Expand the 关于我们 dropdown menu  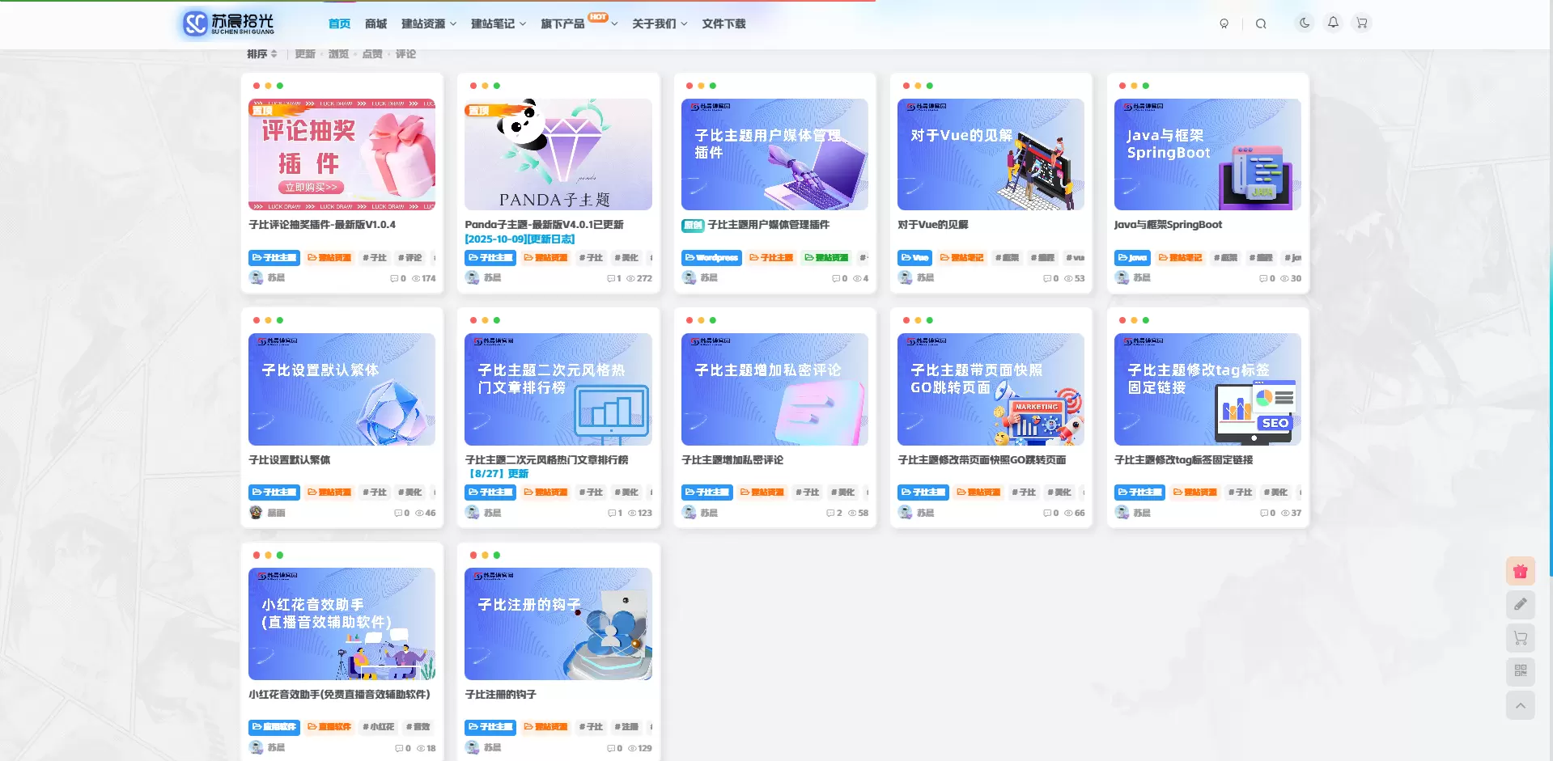(x=660, y=23)
